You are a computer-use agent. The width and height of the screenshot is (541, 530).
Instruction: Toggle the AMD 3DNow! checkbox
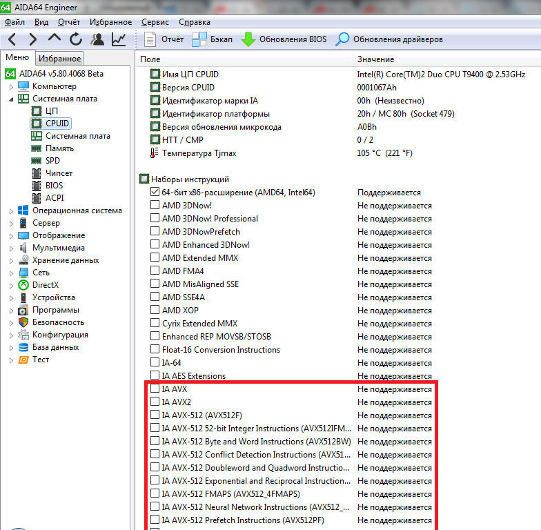155,205
